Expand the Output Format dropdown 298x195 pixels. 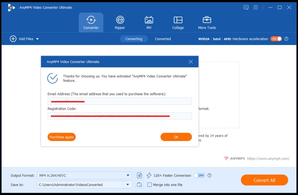128,175
